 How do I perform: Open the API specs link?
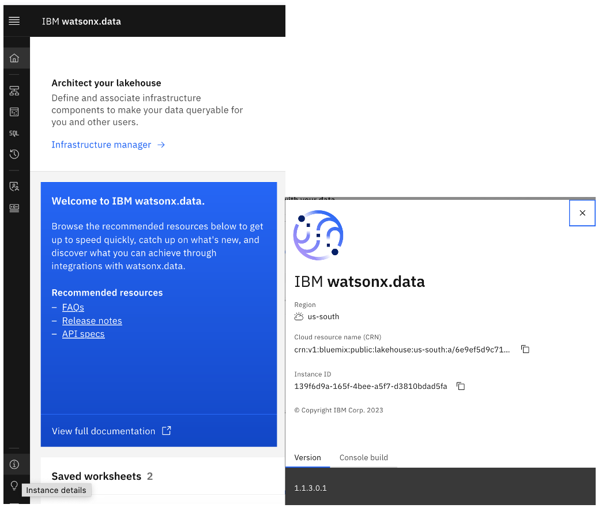[x=84, y=334]
